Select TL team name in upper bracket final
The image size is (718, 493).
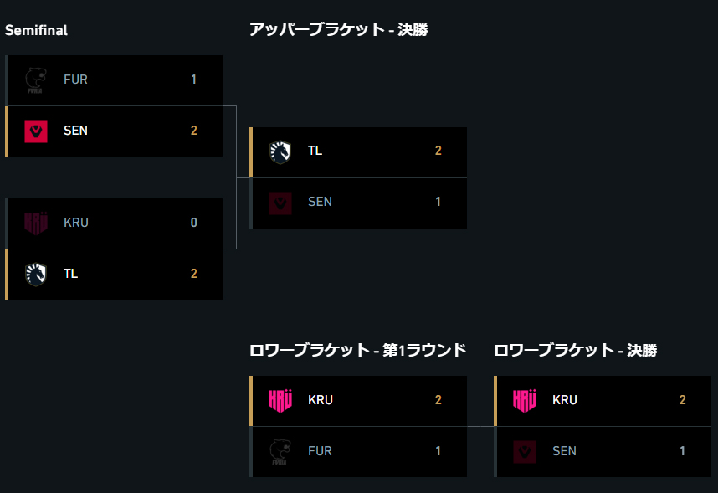(x=315, y=151)
